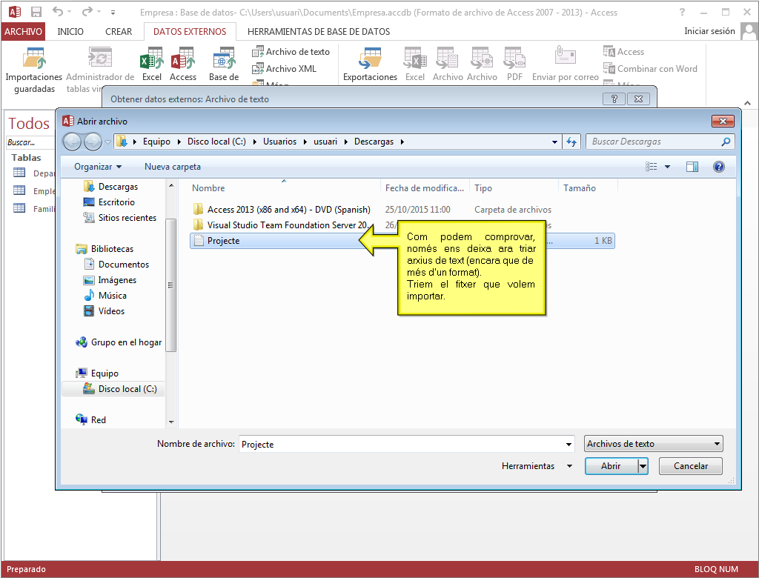This screenshot has height=578, width=759.
Task: Click Enviar por correo icon
Action: click(x=565, y=64)
